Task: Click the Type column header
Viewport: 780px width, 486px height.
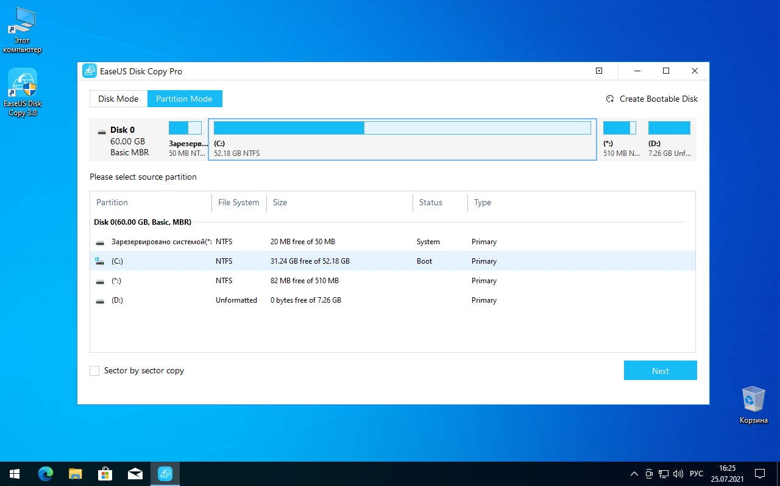Action: tap(483, 202)
